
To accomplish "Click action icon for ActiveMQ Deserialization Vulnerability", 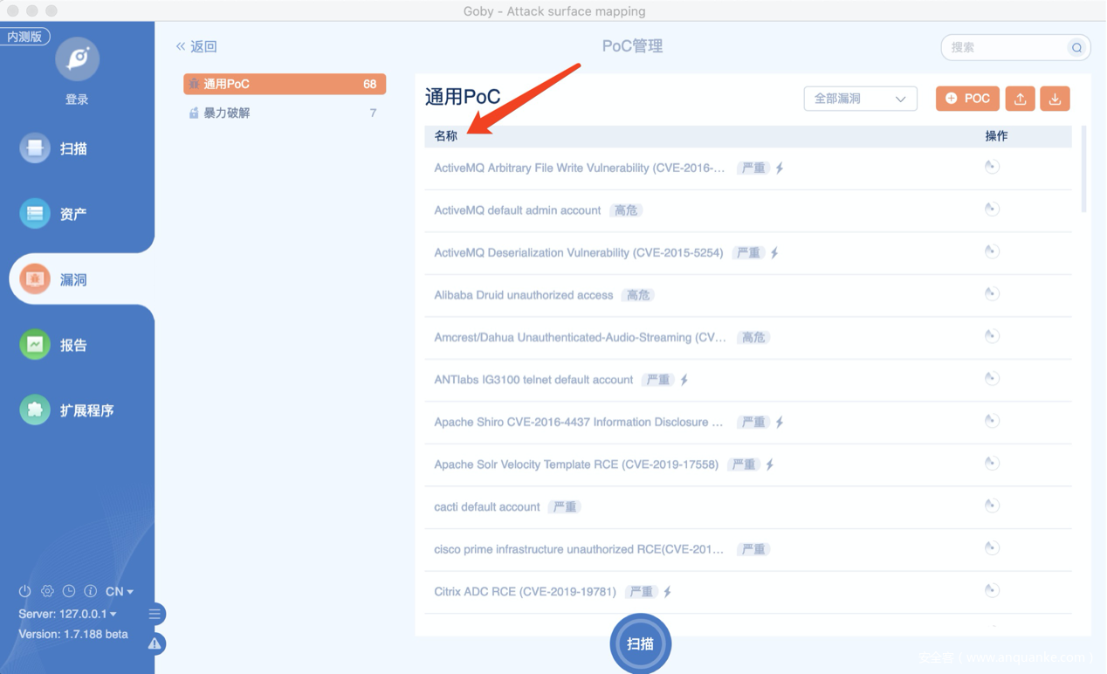I will click(x=992, y=251).
